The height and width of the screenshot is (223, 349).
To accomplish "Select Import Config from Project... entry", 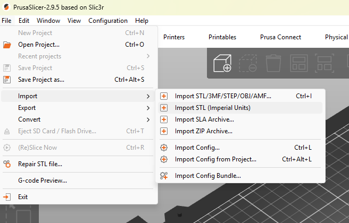I will point(240,159).
